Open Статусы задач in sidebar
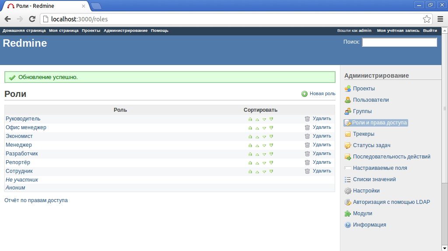This screenshot has height=251, width=448. click(371, 145)
